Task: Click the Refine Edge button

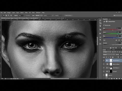Action: point(68,15)
